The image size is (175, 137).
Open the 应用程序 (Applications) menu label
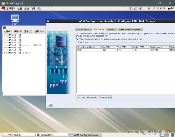click(11, 9)
